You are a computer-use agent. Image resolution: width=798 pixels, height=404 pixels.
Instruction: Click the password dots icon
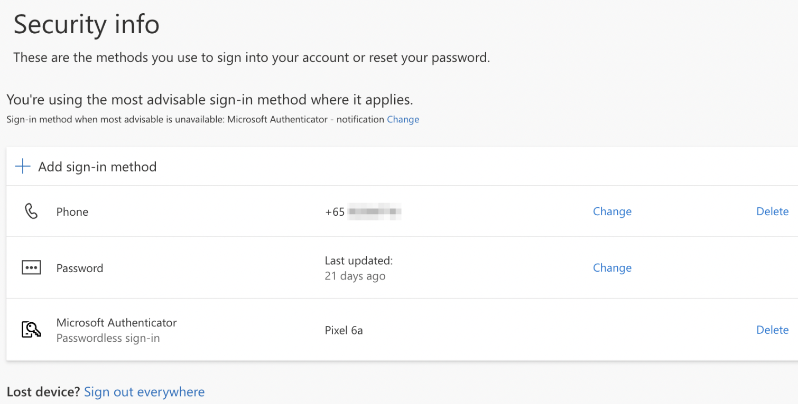click(31, 268)
